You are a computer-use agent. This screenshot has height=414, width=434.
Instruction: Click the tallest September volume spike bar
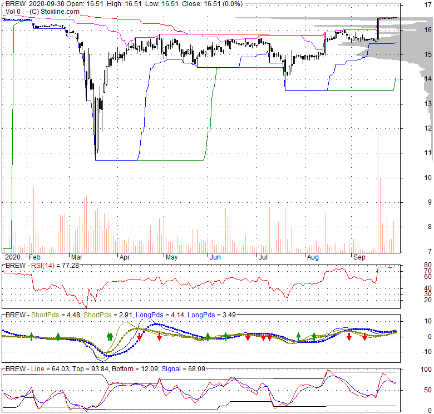[x=378, y=190]
